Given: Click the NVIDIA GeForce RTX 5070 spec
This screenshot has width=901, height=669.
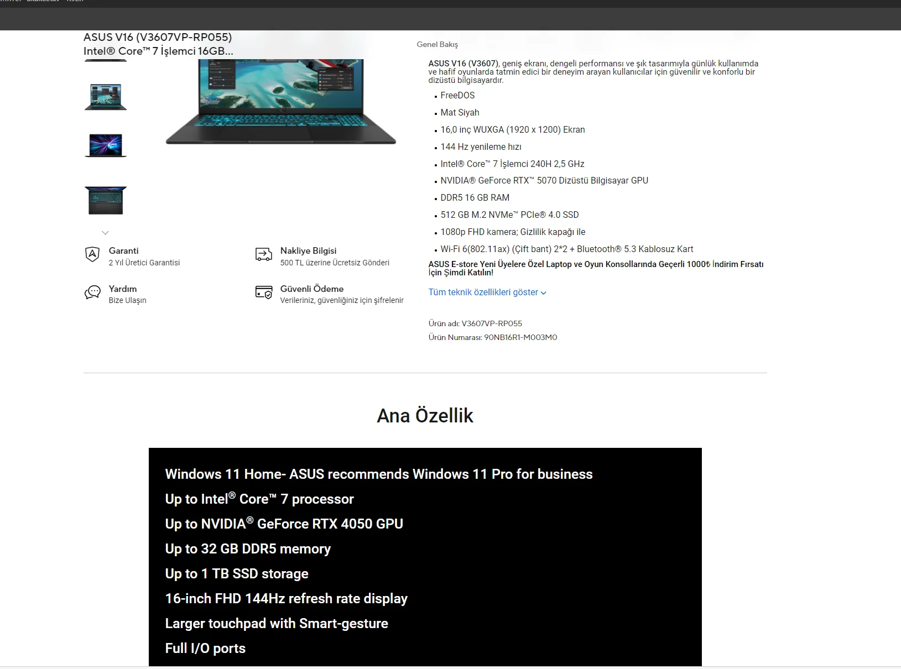Looking at the screenshot, I should 544,181.
